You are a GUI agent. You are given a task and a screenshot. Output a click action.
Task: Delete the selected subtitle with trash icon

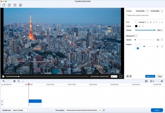[x=14, y=81]
